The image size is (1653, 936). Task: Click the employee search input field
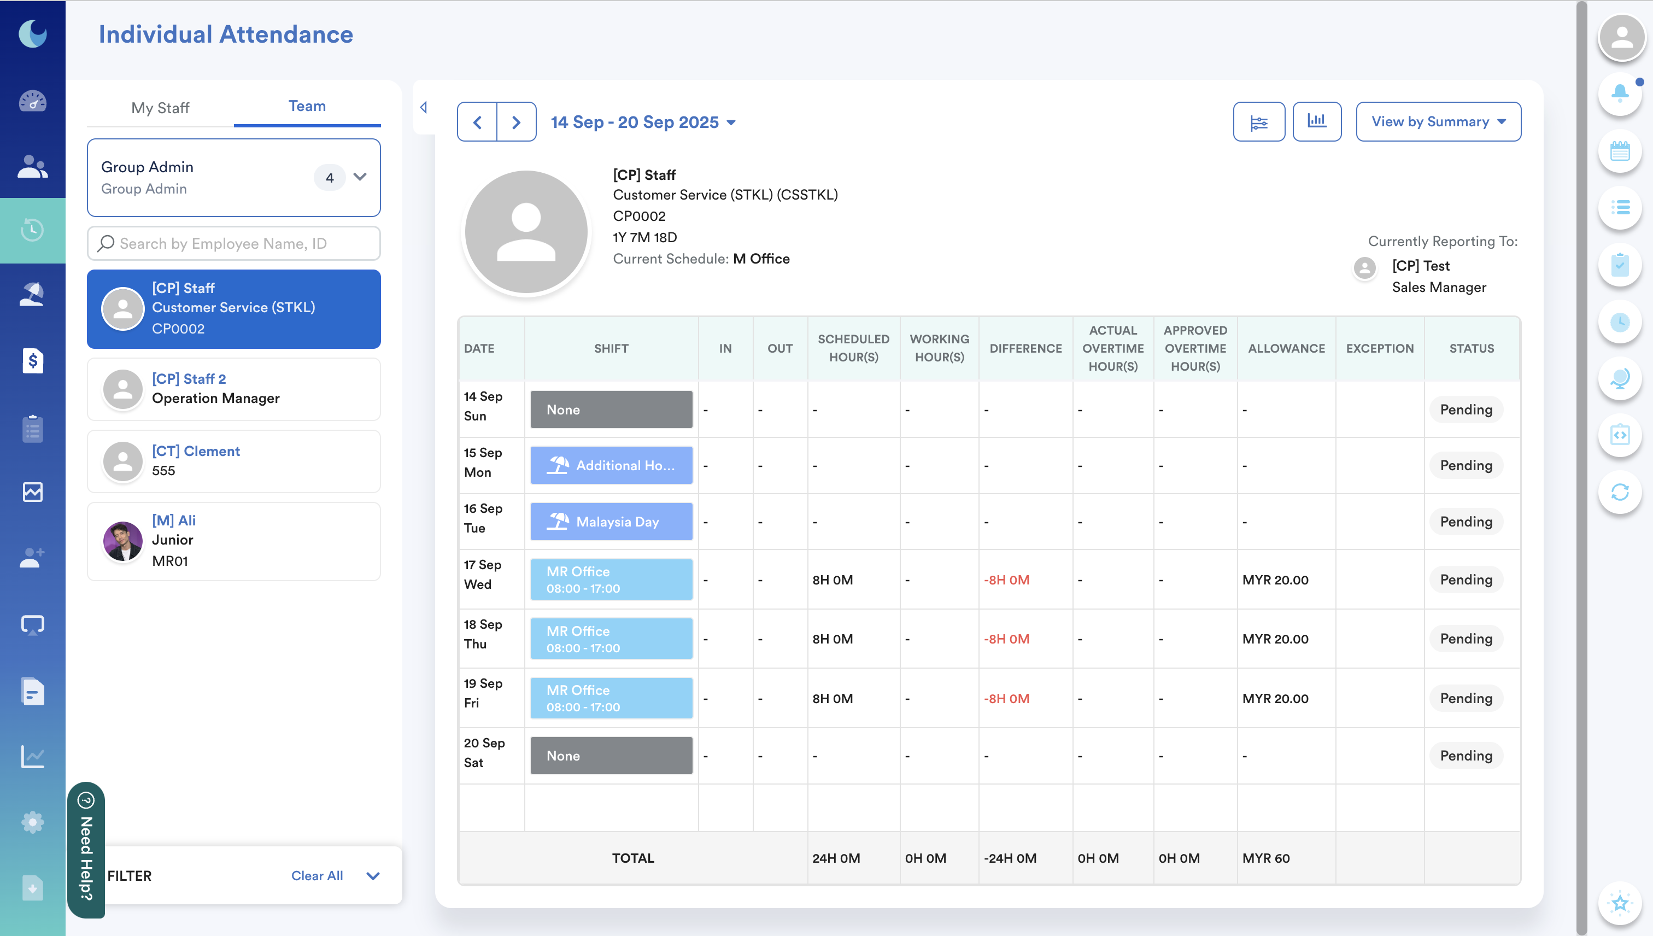pos(234,244)
